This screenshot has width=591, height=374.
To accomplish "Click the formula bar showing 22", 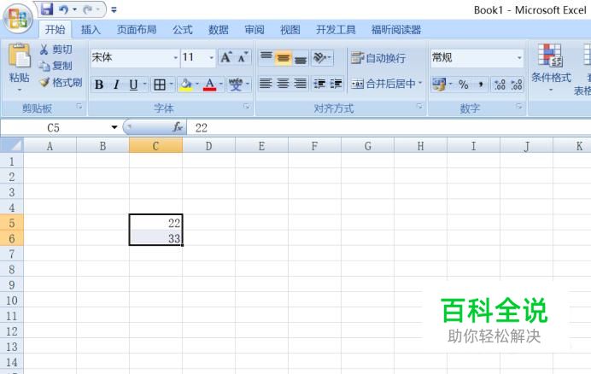I will pyautogui.click(x=389, y=128).
